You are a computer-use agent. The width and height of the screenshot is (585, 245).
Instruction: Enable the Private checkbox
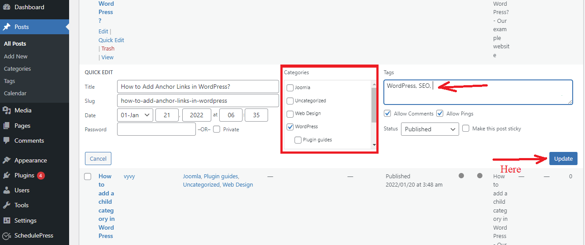(217, 129)
